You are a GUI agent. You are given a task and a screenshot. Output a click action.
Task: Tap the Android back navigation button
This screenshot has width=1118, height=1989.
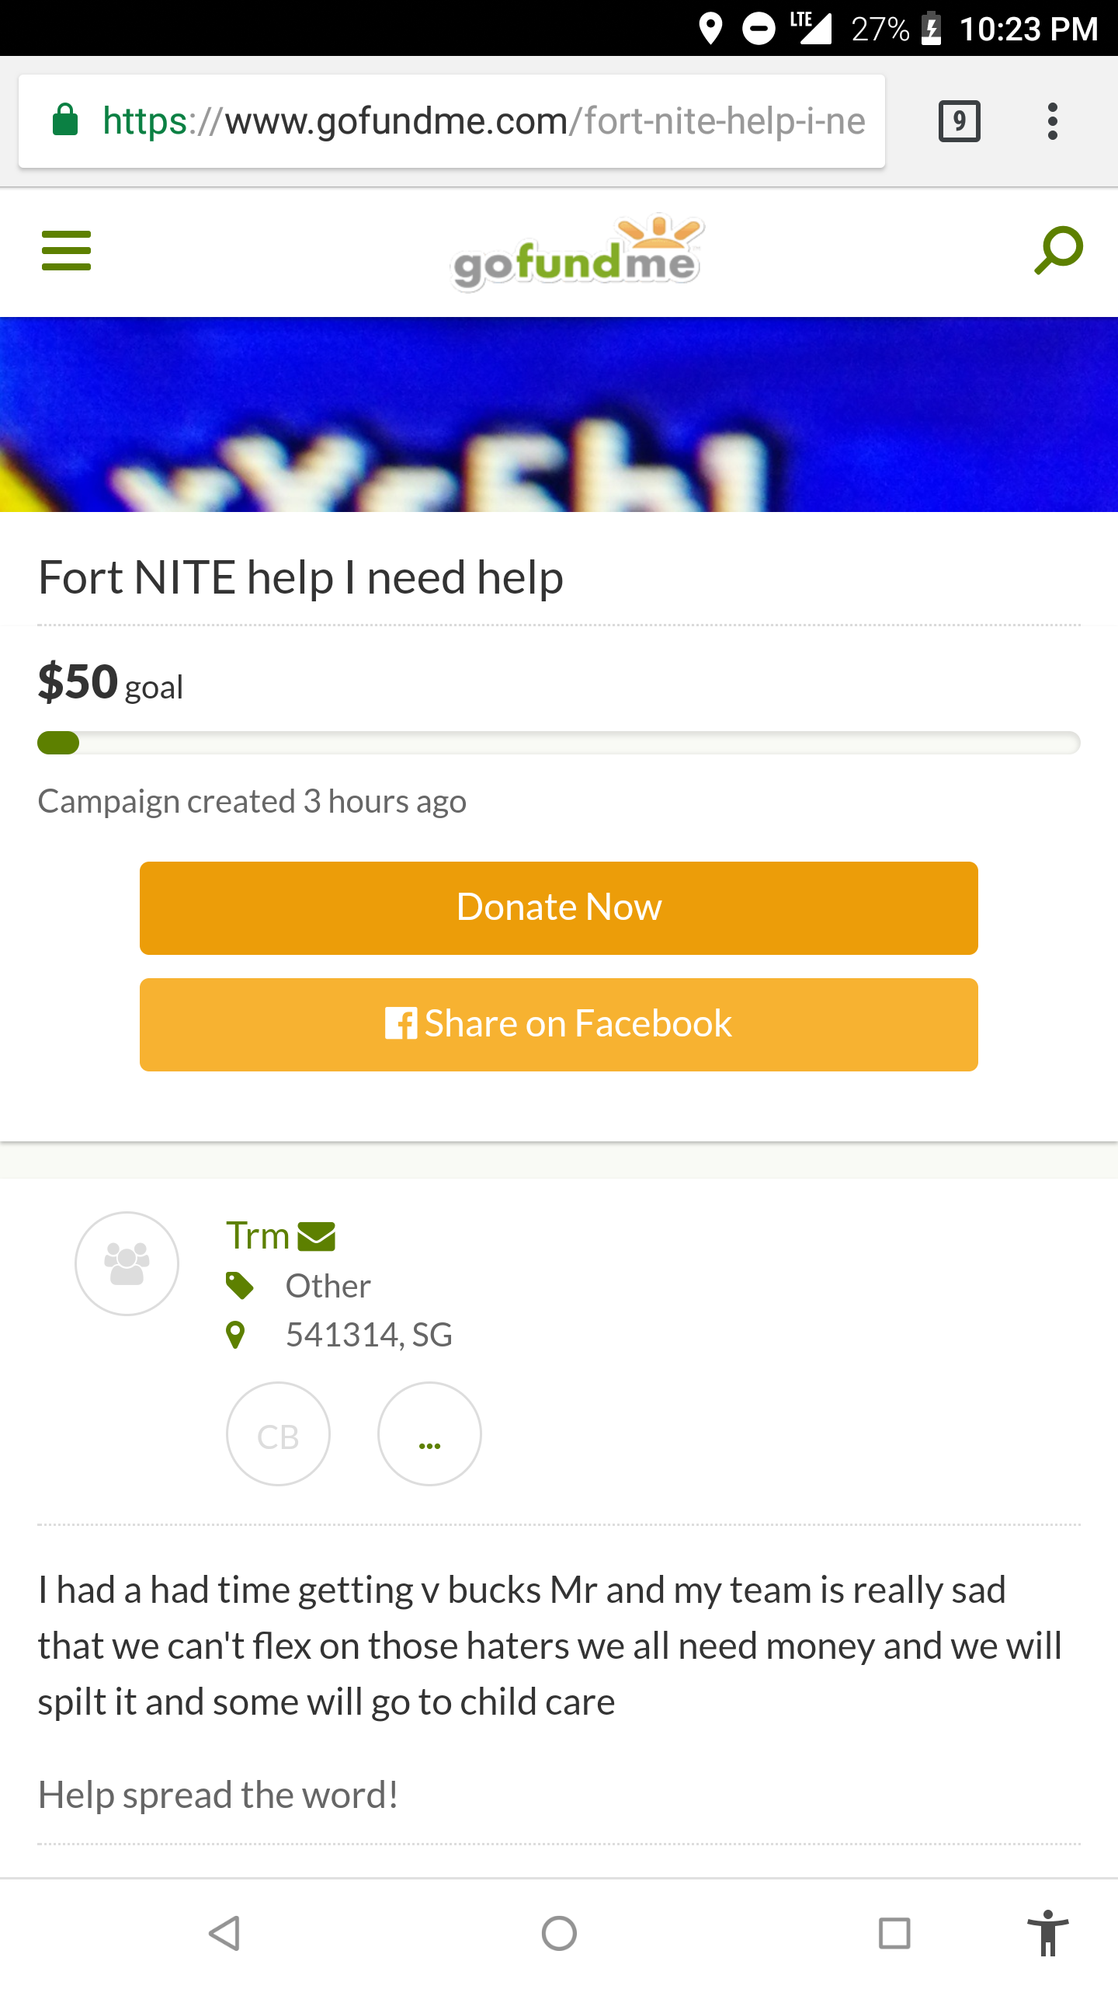224,1933
